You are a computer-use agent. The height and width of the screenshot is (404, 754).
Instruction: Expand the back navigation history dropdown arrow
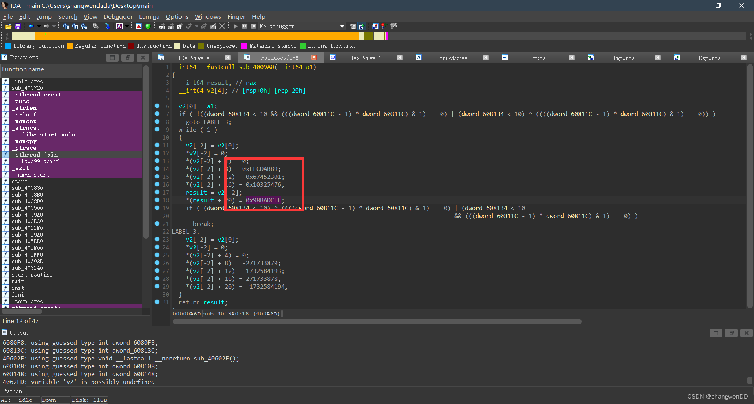tap(38, 26)
